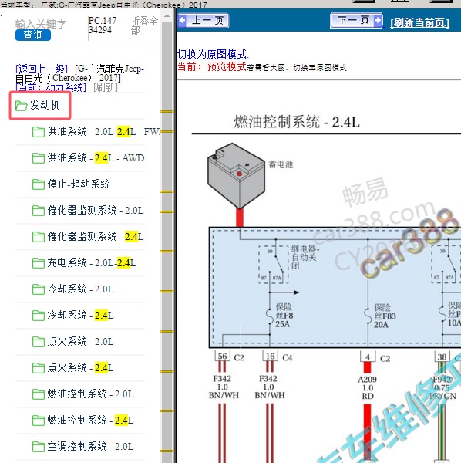461x463 pixels.
Task: Open folder icon for 供油系统 2.0L-2.4L FWD
Action: pyautogui.click(x=39, y=132)
